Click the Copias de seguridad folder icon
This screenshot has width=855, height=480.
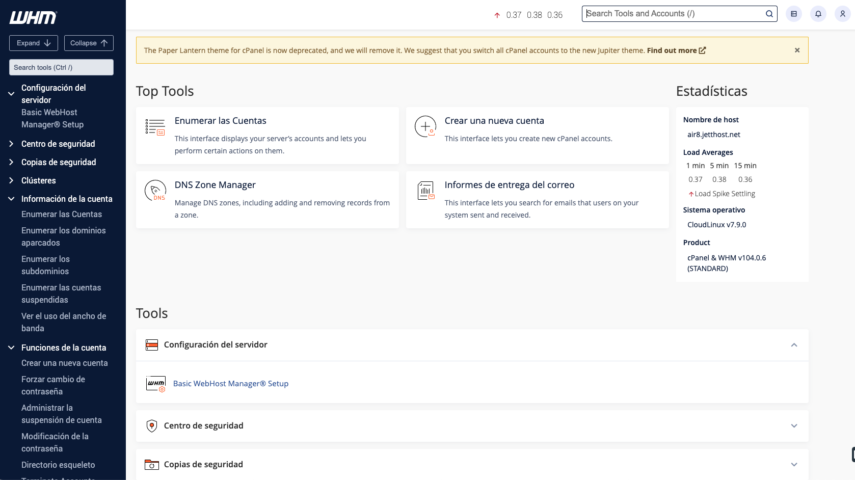152,465
